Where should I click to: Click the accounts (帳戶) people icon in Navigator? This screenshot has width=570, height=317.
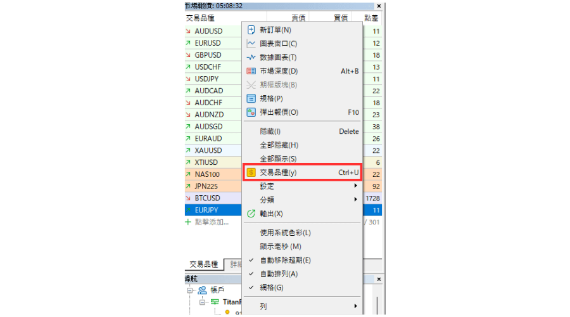click(202, 290)
